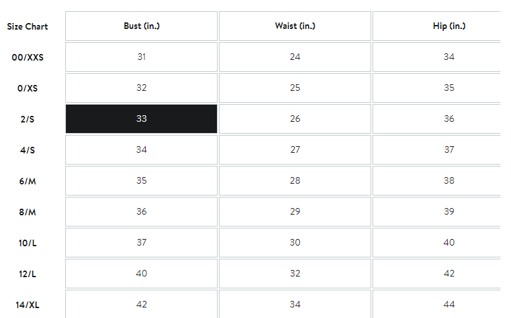
Task: Select hip cell showing 38
Action: pos(448,181)
